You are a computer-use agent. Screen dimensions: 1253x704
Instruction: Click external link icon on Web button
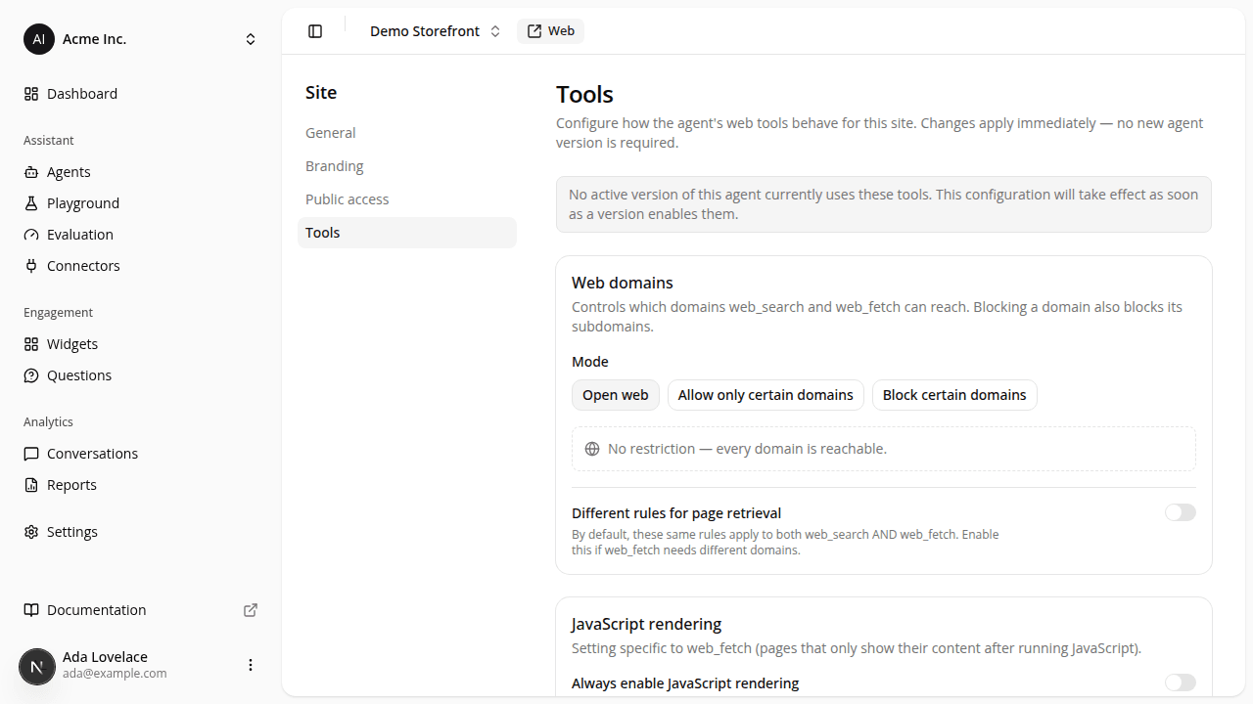[x=534, y=31]
